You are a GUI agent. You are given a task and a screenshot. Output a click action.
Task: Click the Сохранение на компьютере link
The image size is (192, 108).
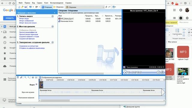[29, 46]
